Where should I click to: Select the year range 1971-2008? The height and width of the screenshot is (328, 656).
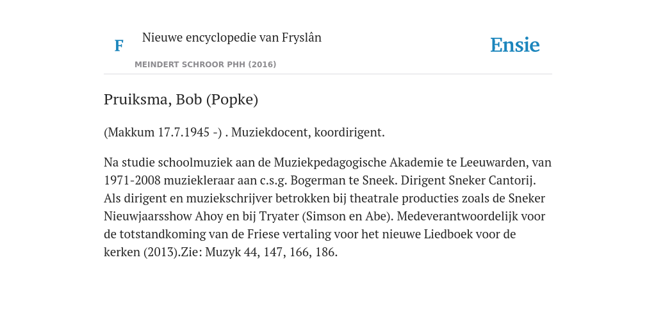132,180
